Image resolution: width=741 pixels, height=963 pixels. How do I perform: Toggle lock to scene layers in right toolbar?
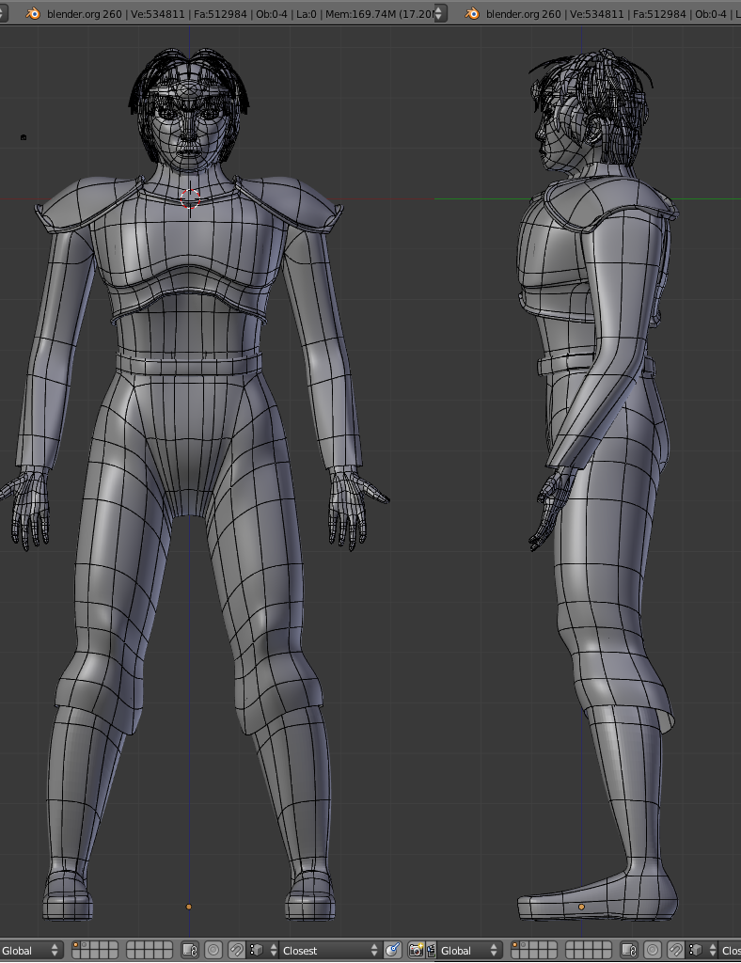coord(629,951)
